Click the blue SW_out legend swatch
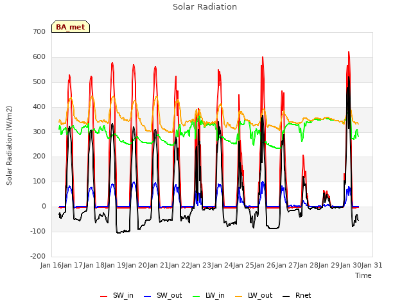 click(148, 296)
